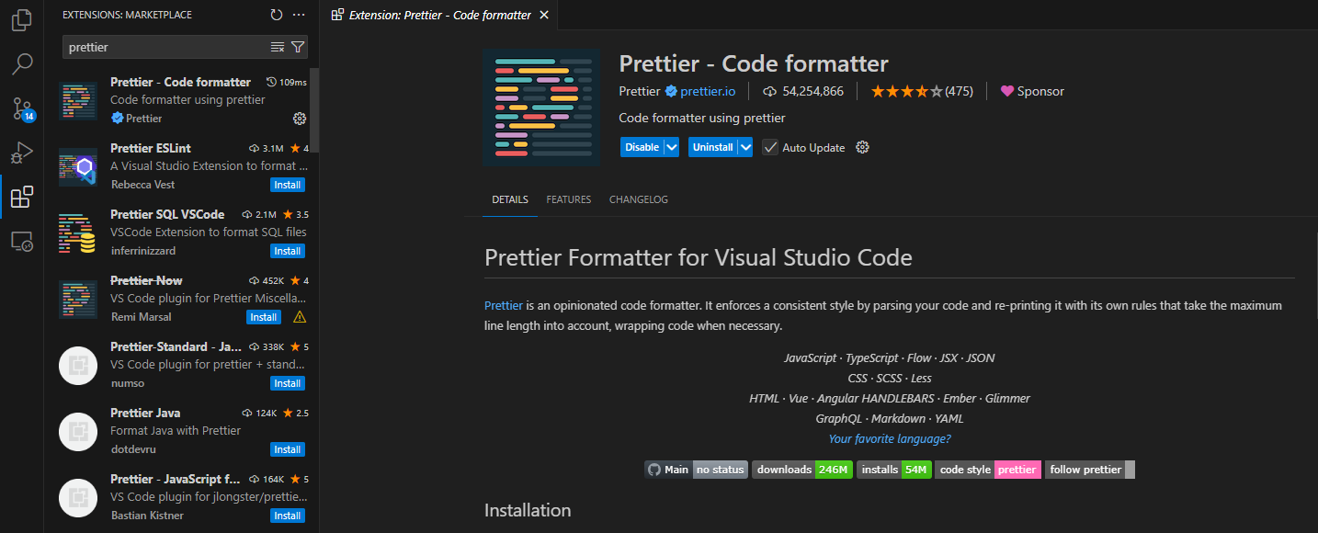Open filter extensions funnel icon

298,47
